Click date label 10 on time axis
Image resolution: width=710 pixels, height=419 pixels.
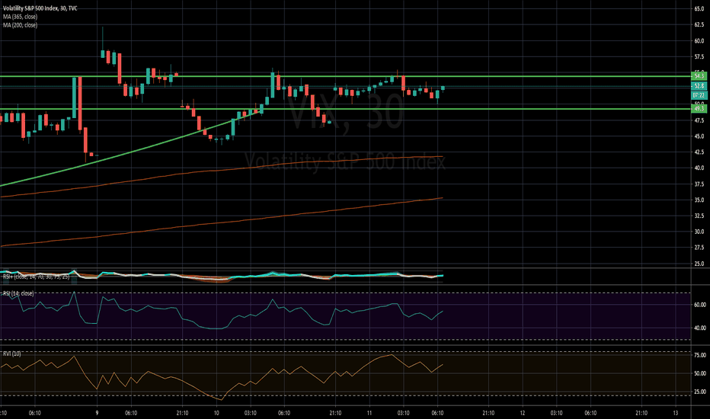216,413
